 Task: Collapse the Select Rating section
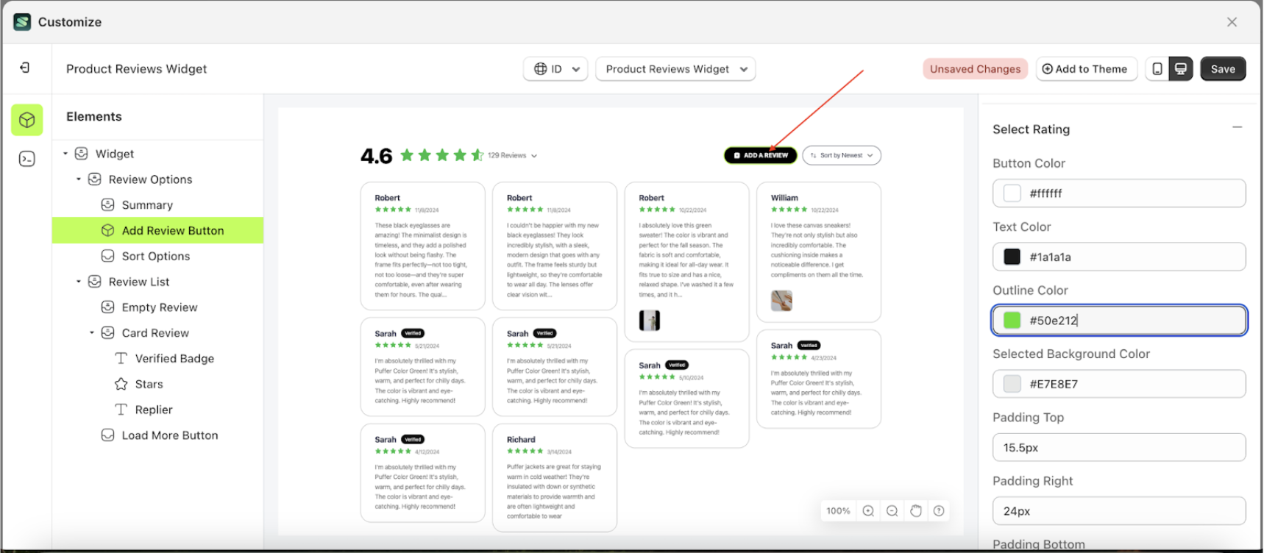[1238, 128]
